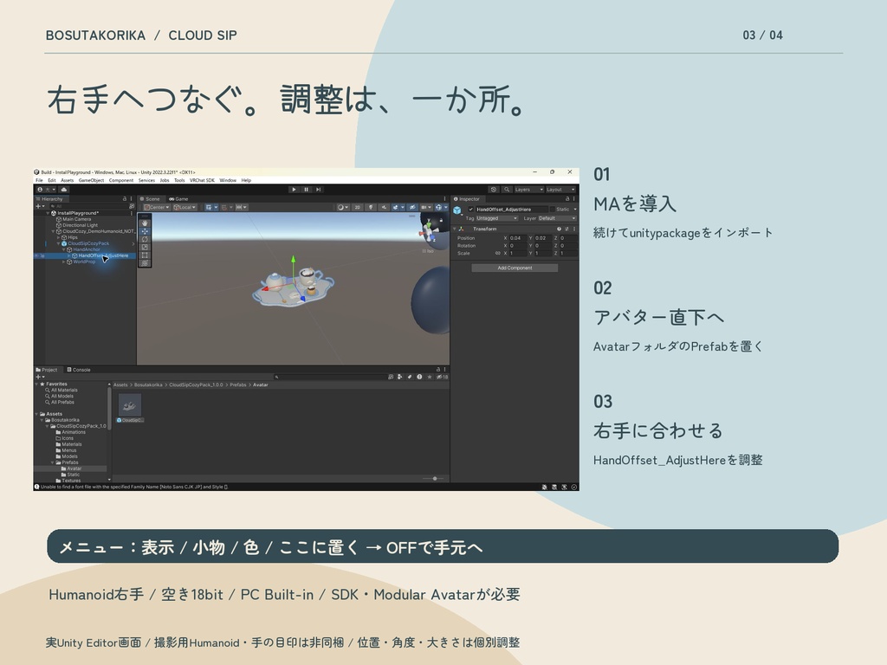The height and width of the screenshot is (665, 887).
Task: Click the Hierarchy panel lock icon
Action: click(x=125, y=199)
